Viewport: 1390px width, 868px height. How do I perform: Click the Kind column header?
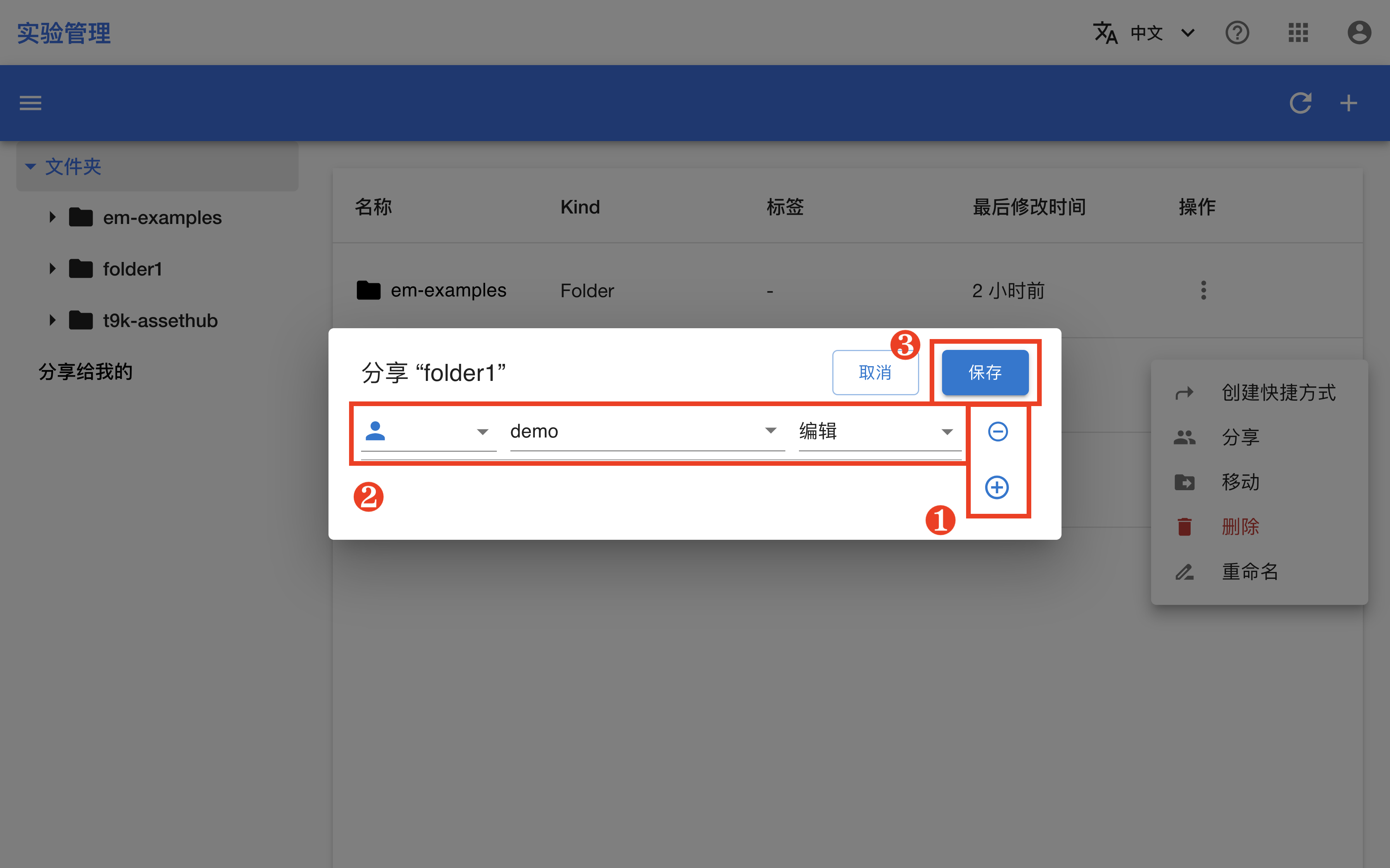coord(580,207)
